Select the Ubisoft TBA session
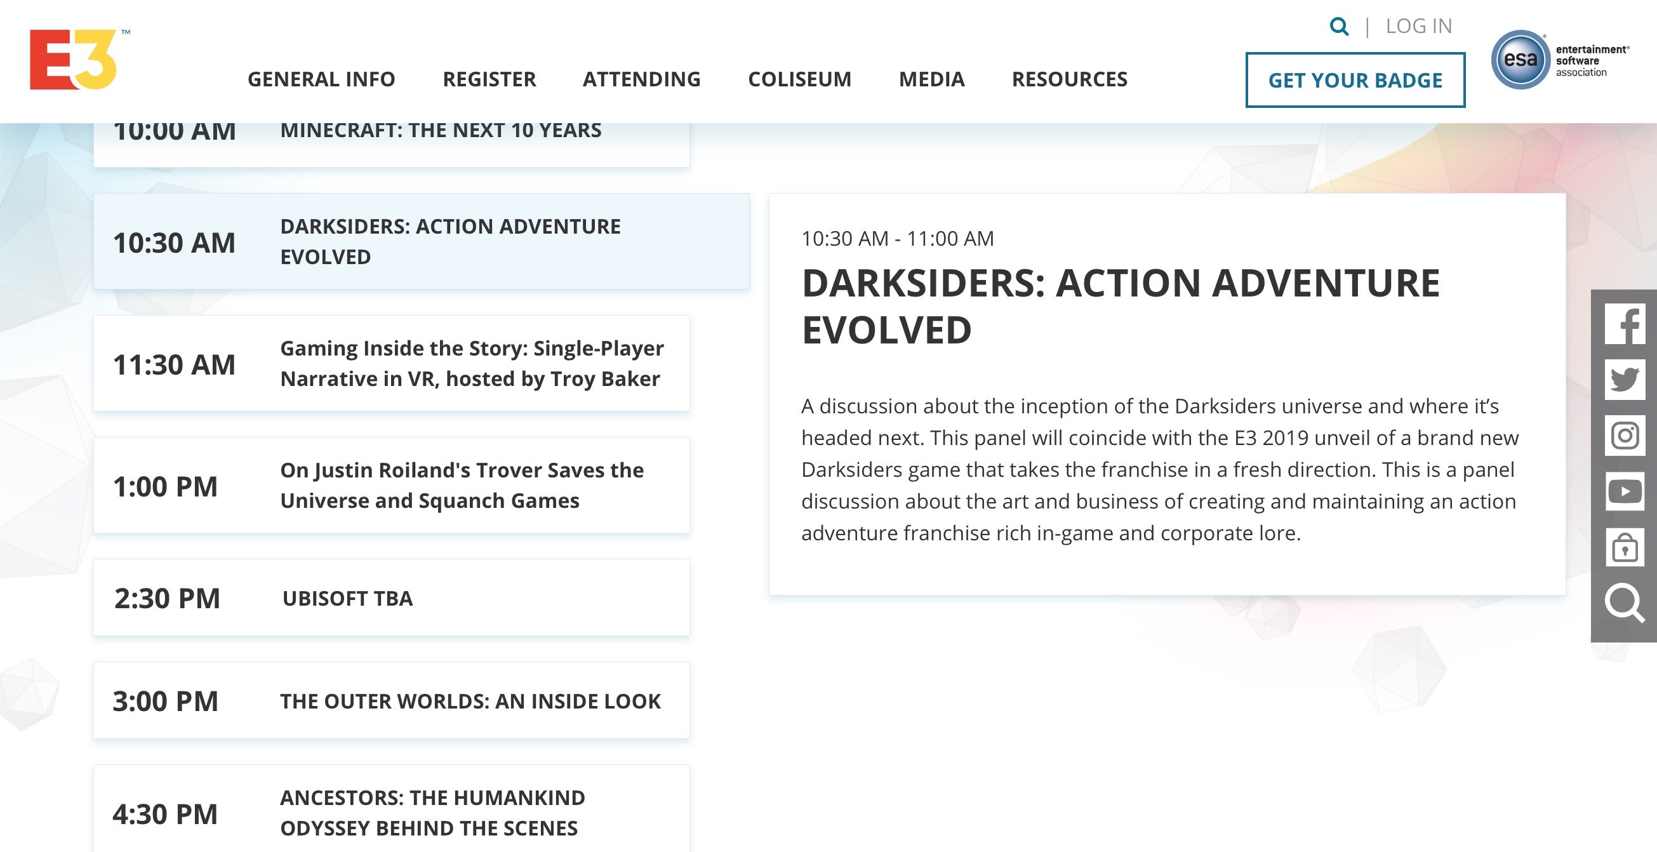1657x852 pixels. tap(392, 598)
